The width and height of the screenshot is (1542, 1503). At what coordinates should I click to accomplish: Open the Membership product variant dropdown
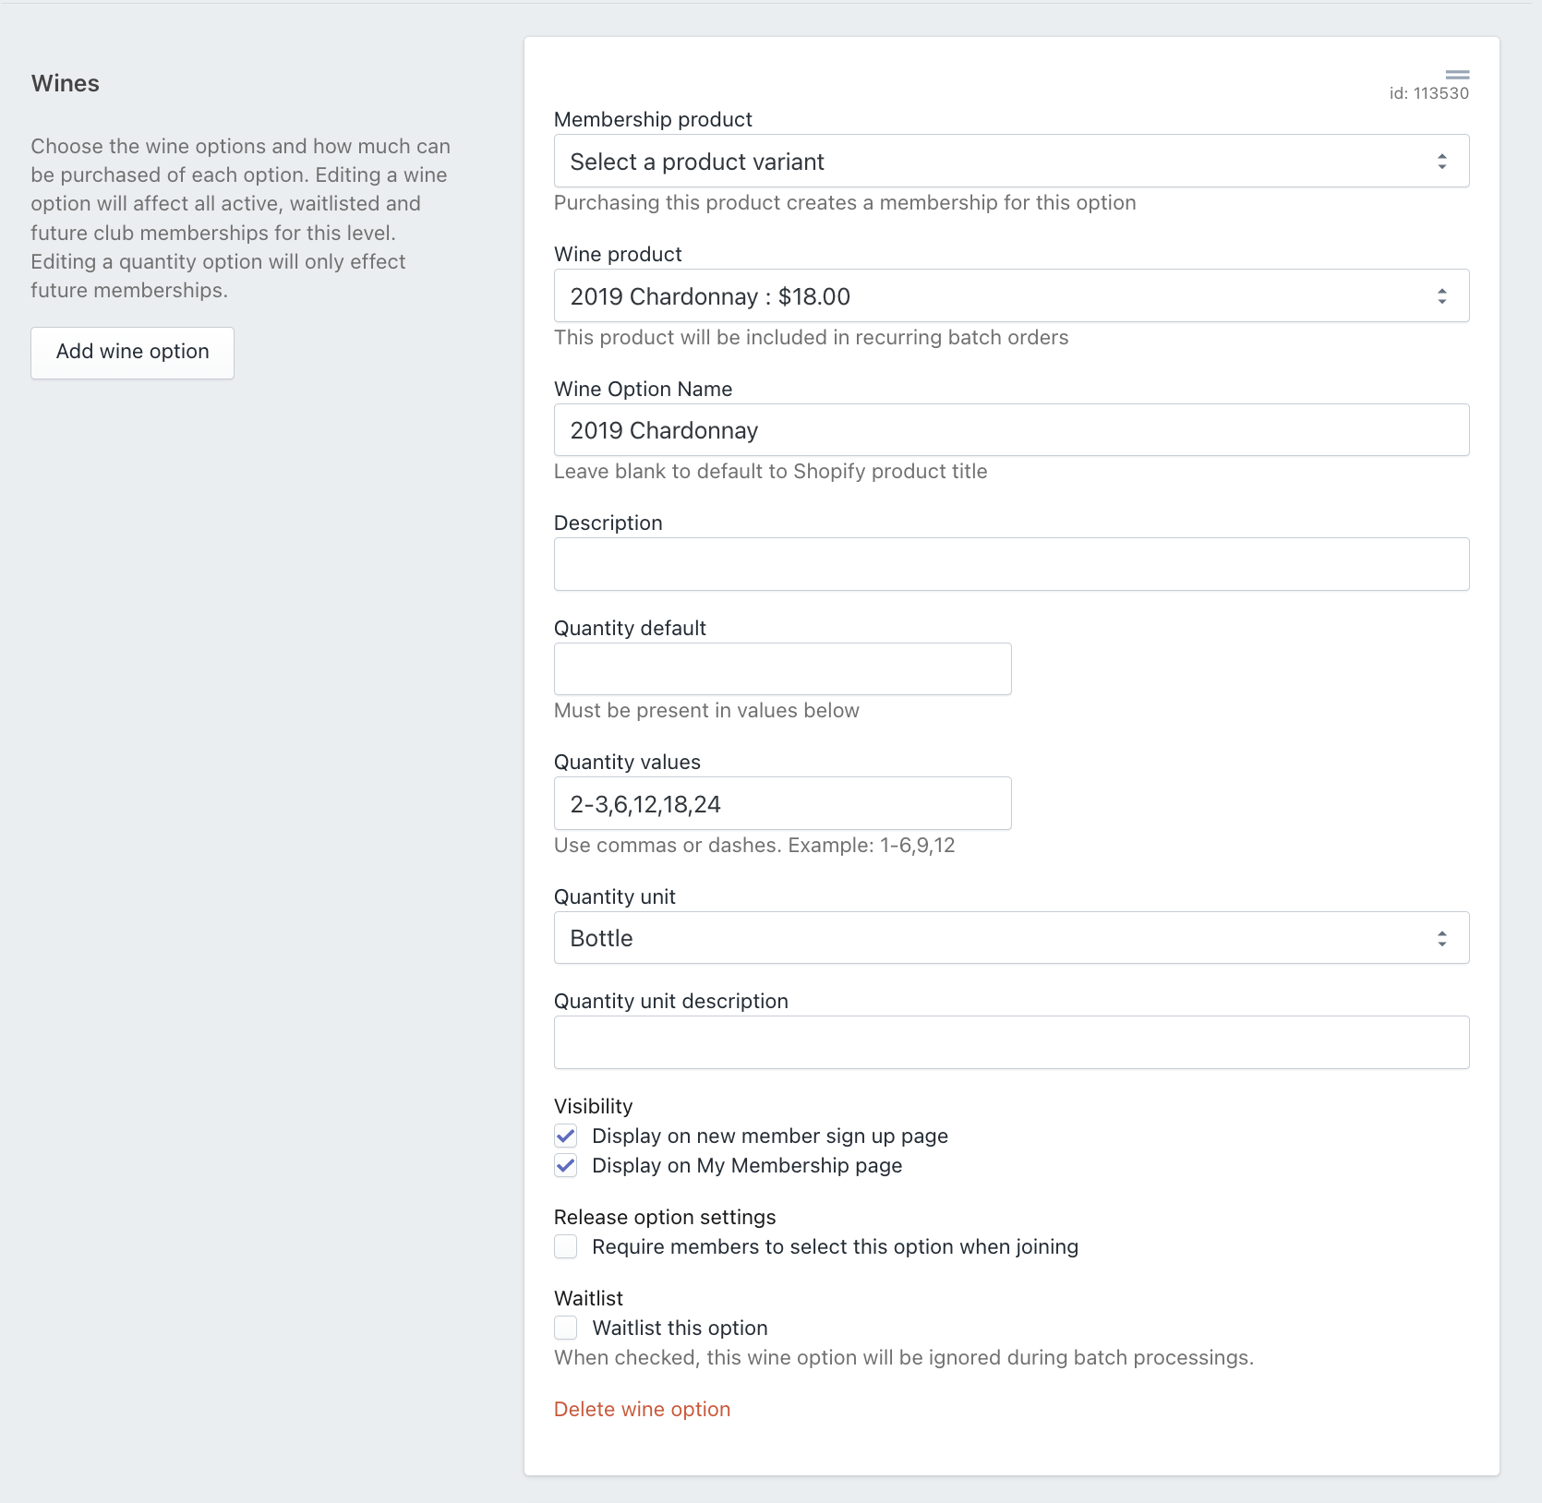[1010, 162]
